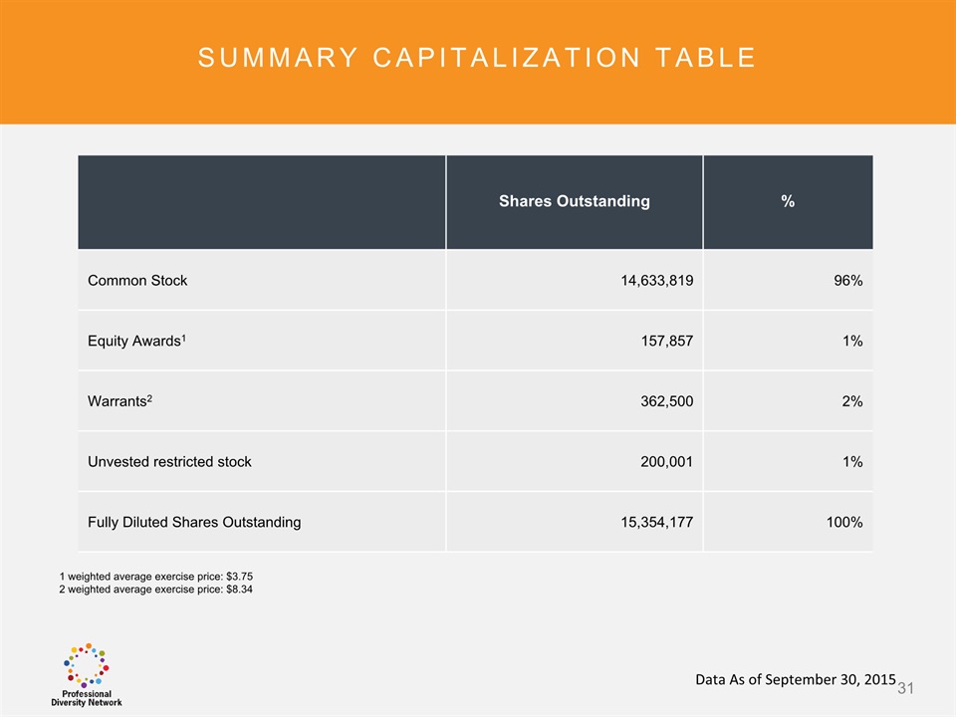
Task: Select the Unvested restricted stock label
Action: (169, 462)
